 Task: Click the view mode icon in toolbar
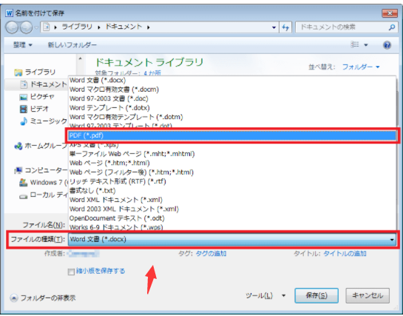tap(355, 44)
